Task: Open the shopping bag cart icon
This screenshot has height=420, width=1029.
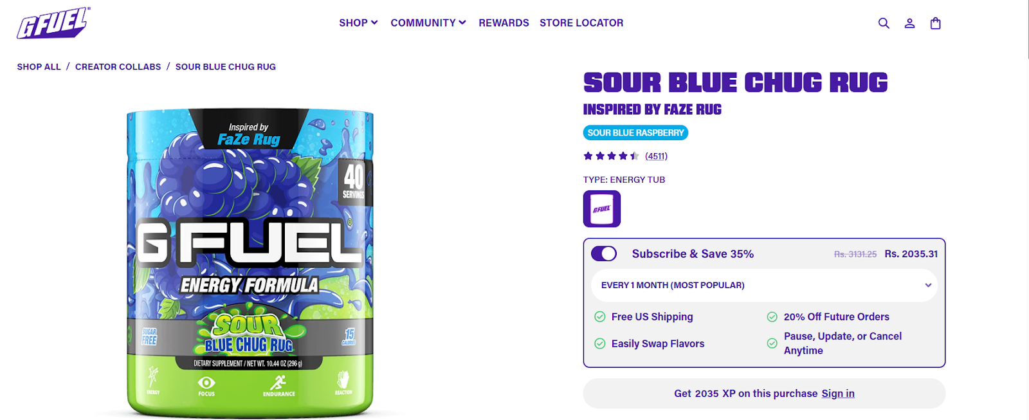Action: 936,23
